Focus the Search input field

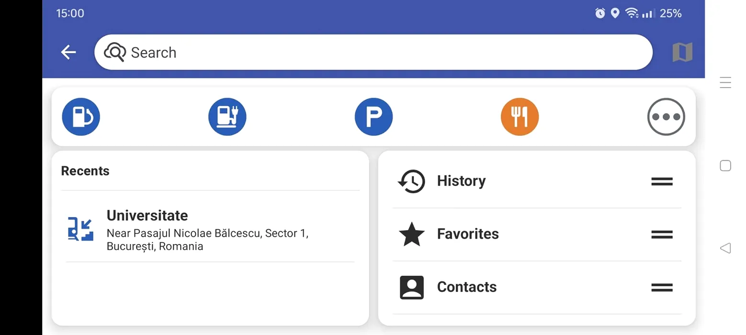[373, 52]
